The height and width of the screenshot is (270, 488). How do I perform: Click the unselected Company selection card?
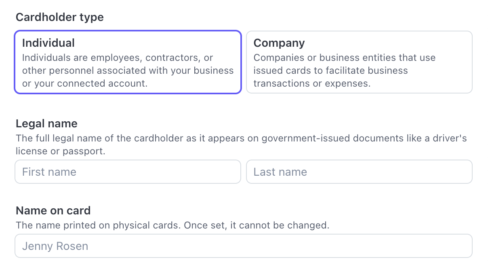point(359,61)
